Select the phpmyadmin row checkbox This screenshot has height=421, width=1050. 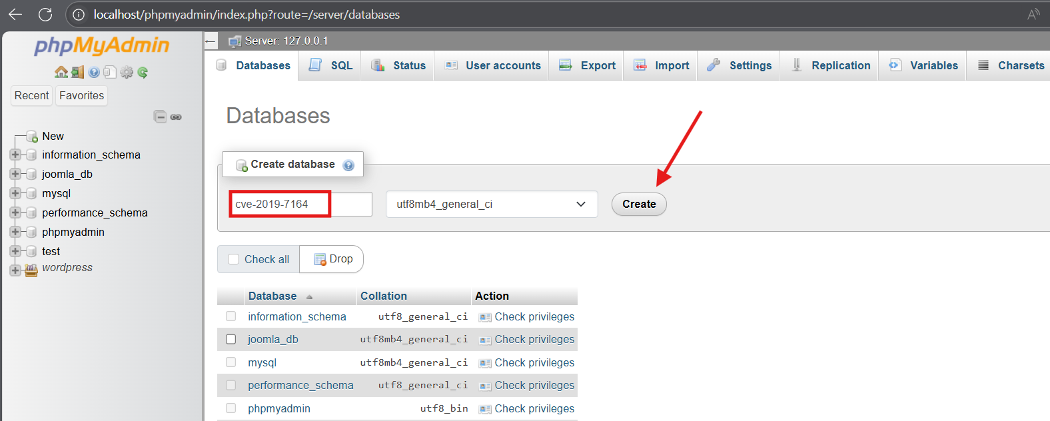click(231, 408)
